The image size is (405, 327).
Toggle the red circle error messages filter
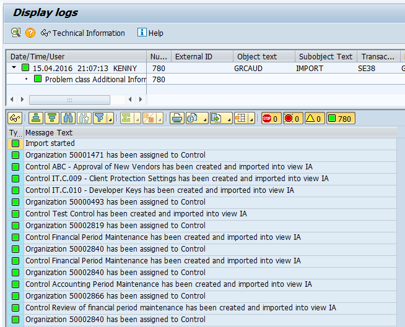[x=292, y=118]
